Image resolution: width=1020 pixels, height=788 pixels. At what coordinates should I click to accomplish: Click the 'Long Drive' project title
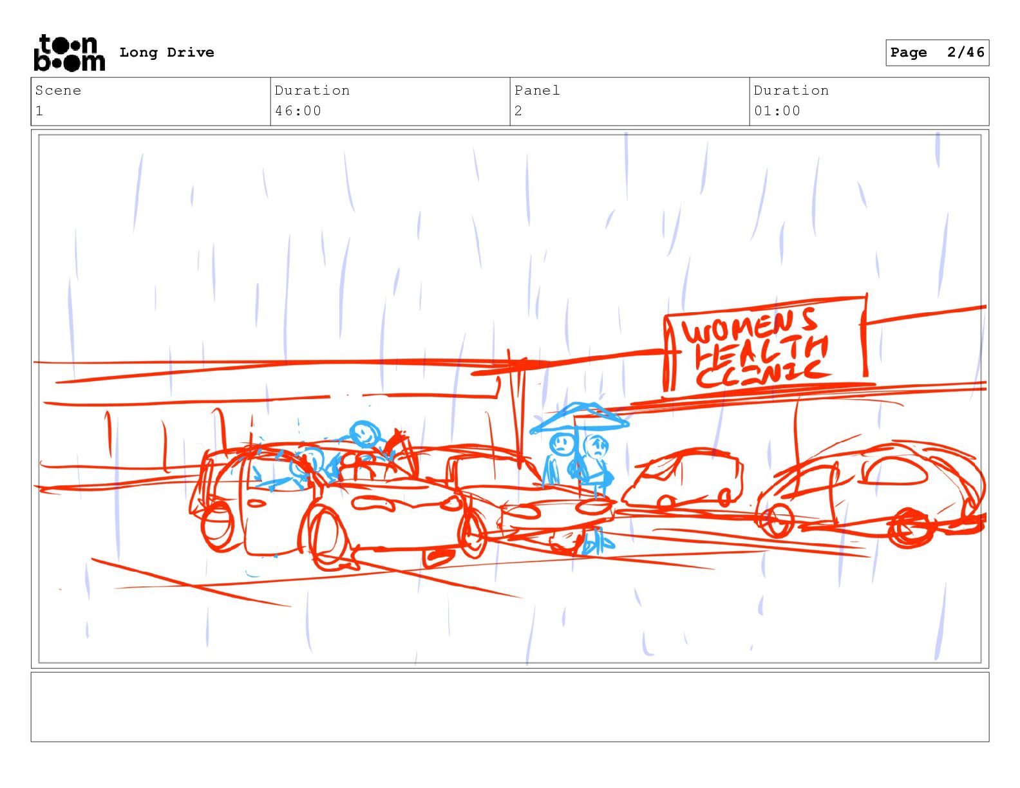pos(167,52)
